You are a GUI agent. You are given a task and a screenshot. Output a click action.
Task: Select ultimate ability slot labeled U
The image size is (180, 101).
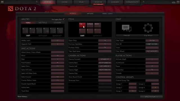[60, 31]
